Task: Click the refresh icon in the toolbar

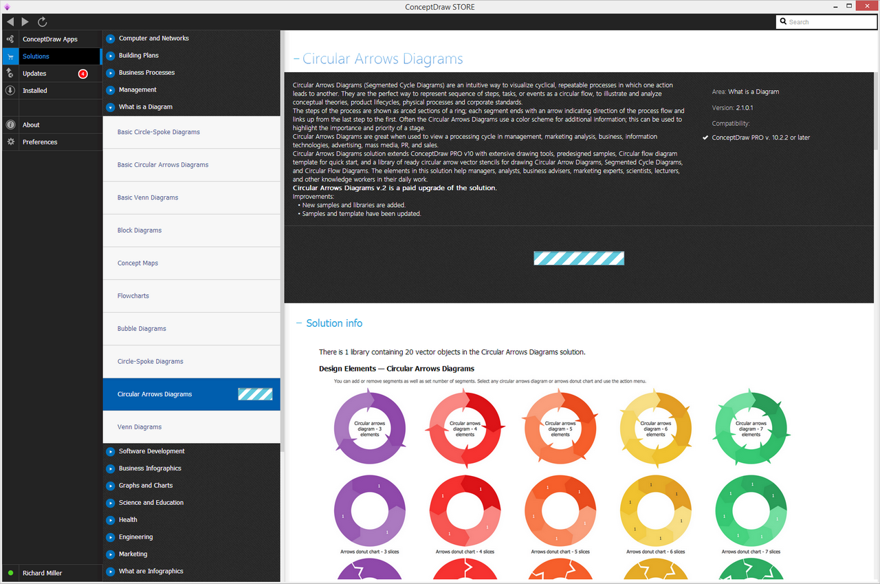Action: point(43,22)
